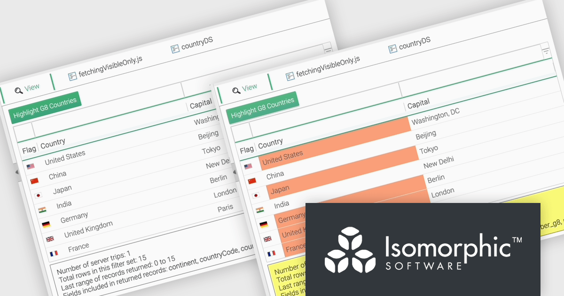This screenshot has width=564, height=296.
Task: Open filter menu icon, left window corner
Action: coord(328,49)
